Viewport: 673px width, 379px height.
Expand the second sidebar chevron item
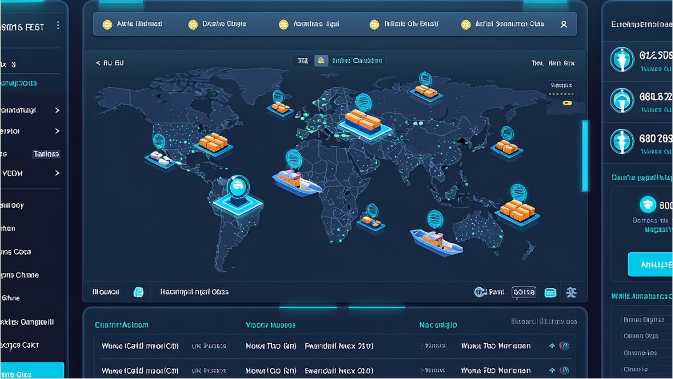[57, 131]
